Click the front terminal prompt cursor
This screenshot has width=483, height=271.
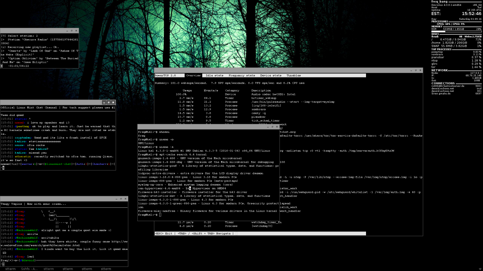[160, 215]
